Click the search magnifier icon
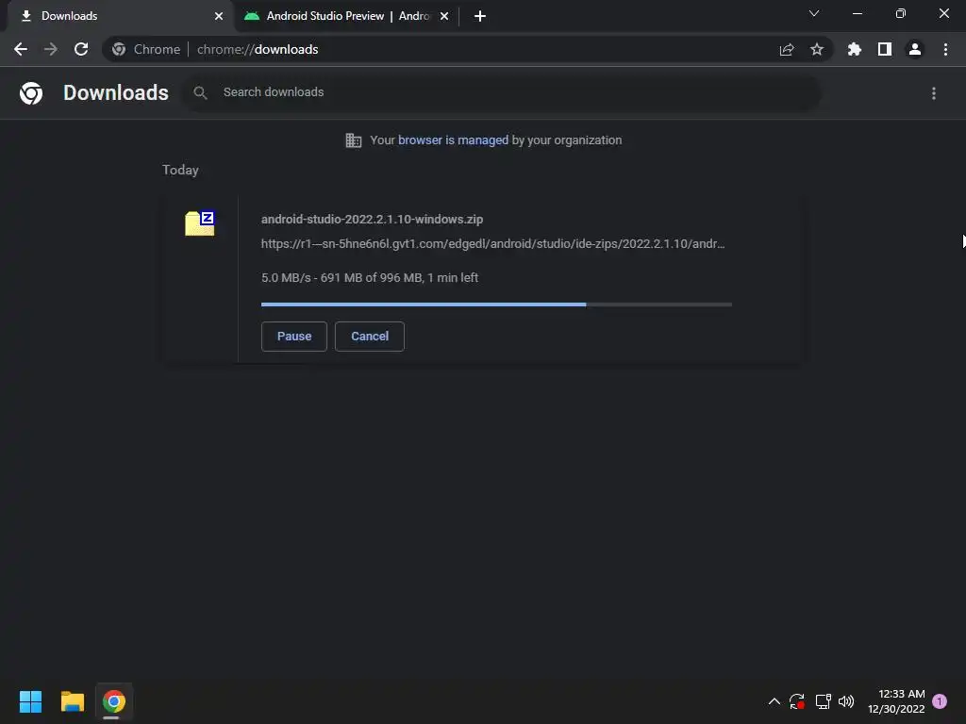 click(x=200, y=93)
